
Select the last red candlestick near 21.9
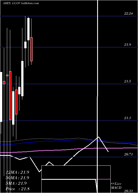tap(31, 49)
